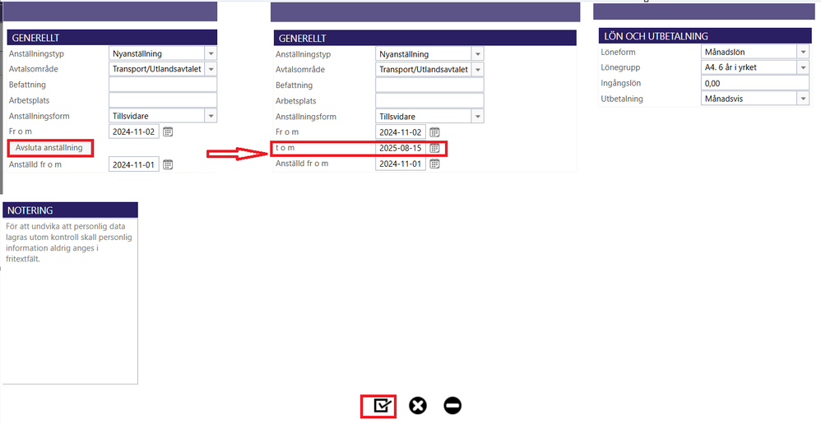
Task: Click Fr o m date field in middle panel
Action: tap(401, 132)
